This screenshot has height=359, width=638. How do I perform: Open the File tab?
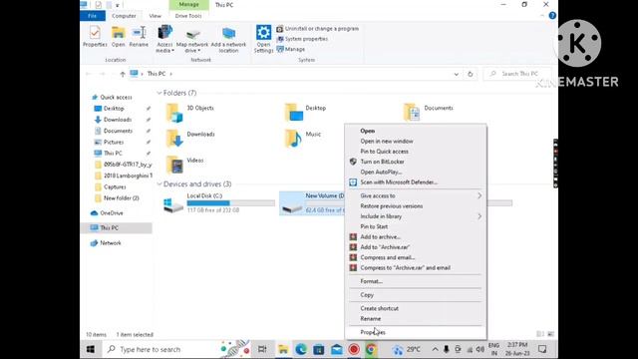pyautogui.click(x=93, y=16)
